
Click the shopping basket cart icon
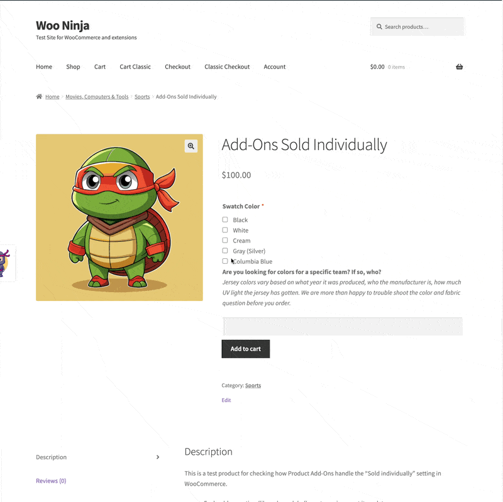[459, 67]
